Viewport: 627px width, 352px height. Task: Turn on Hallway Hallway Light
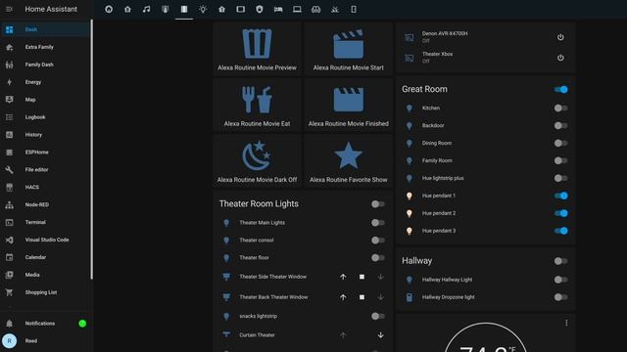click(561, 280)
